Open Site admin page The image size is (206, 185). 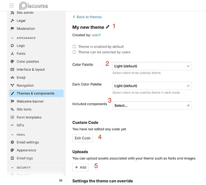tap(25, 13)
